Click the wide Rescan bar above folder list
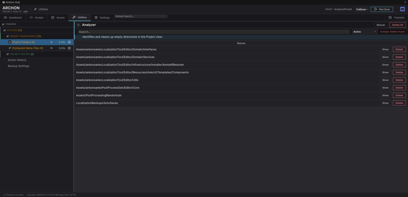408x197 pixels. point(241,43)
